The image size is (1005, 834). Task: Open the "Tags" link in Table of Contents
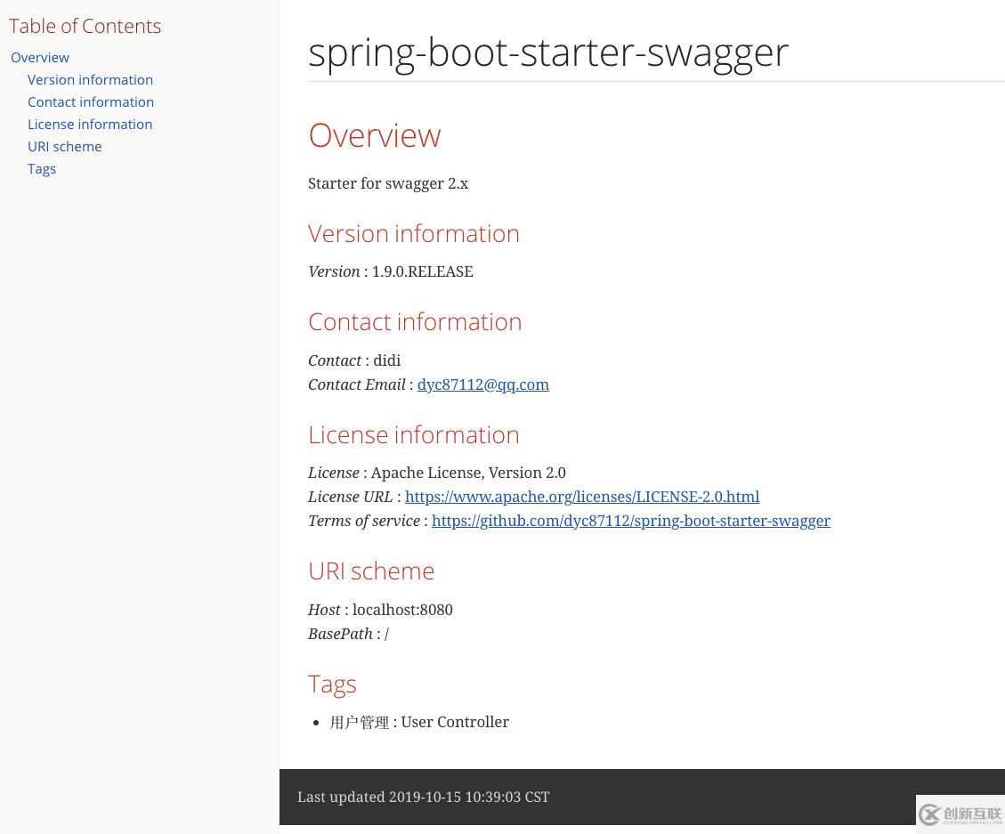[42, 168]
